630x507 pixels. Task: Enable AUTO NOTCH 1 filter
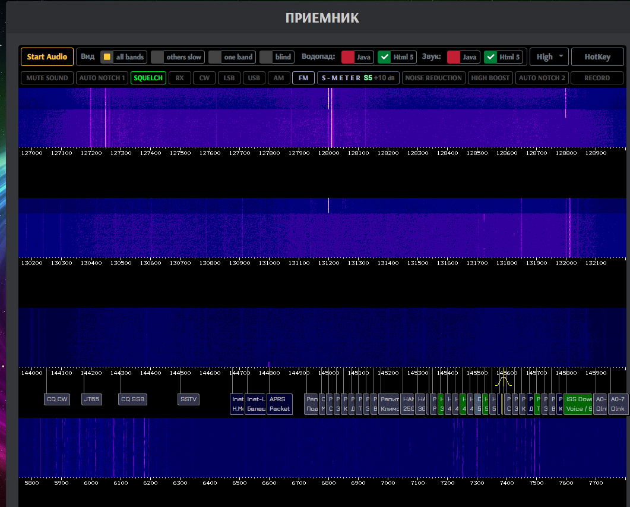102,78
